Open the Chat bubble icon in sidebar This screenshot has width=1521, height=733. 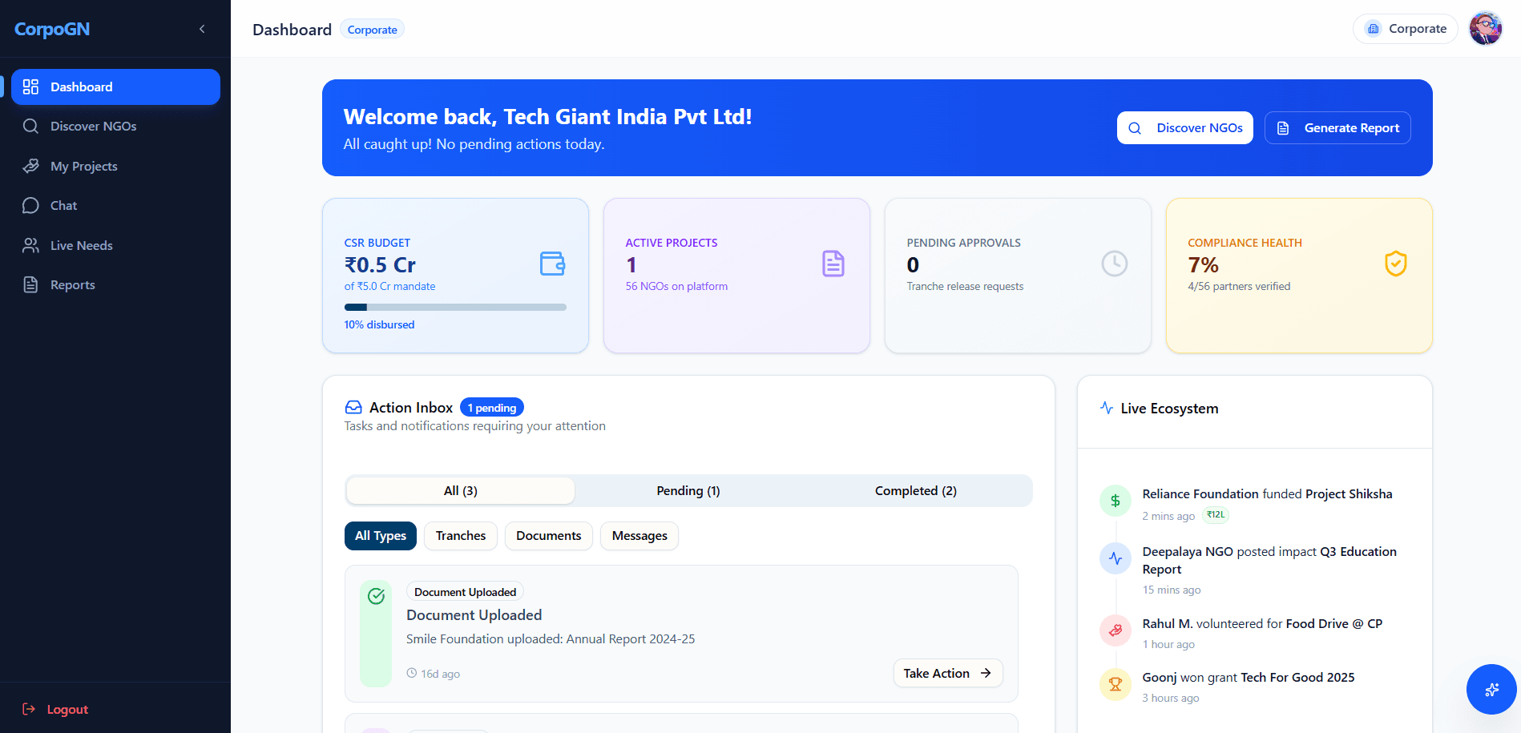click(30, 205)
